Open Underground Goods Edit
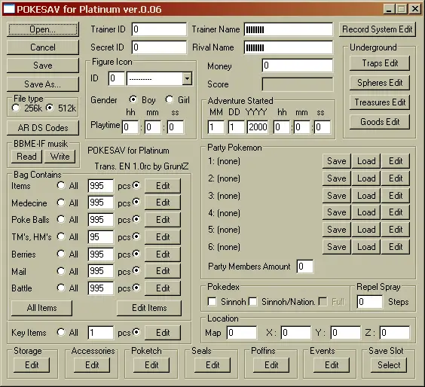 point(380,122)
